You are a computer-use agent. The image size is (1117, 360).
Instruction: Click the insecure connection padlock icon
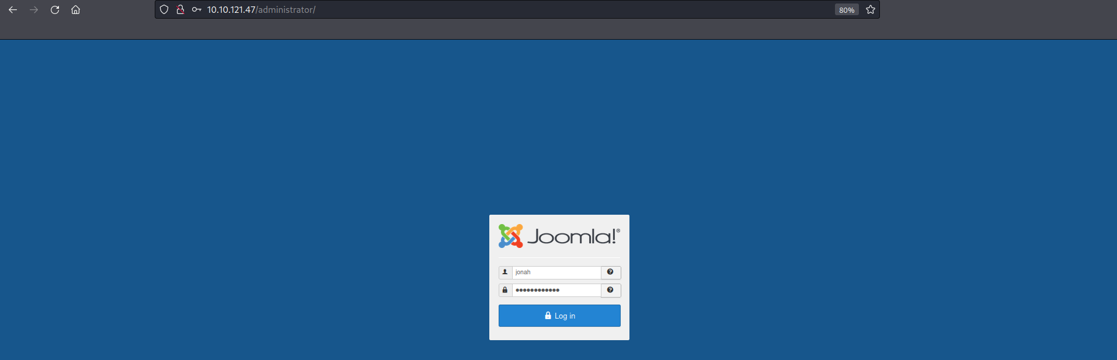click(180, 9)
